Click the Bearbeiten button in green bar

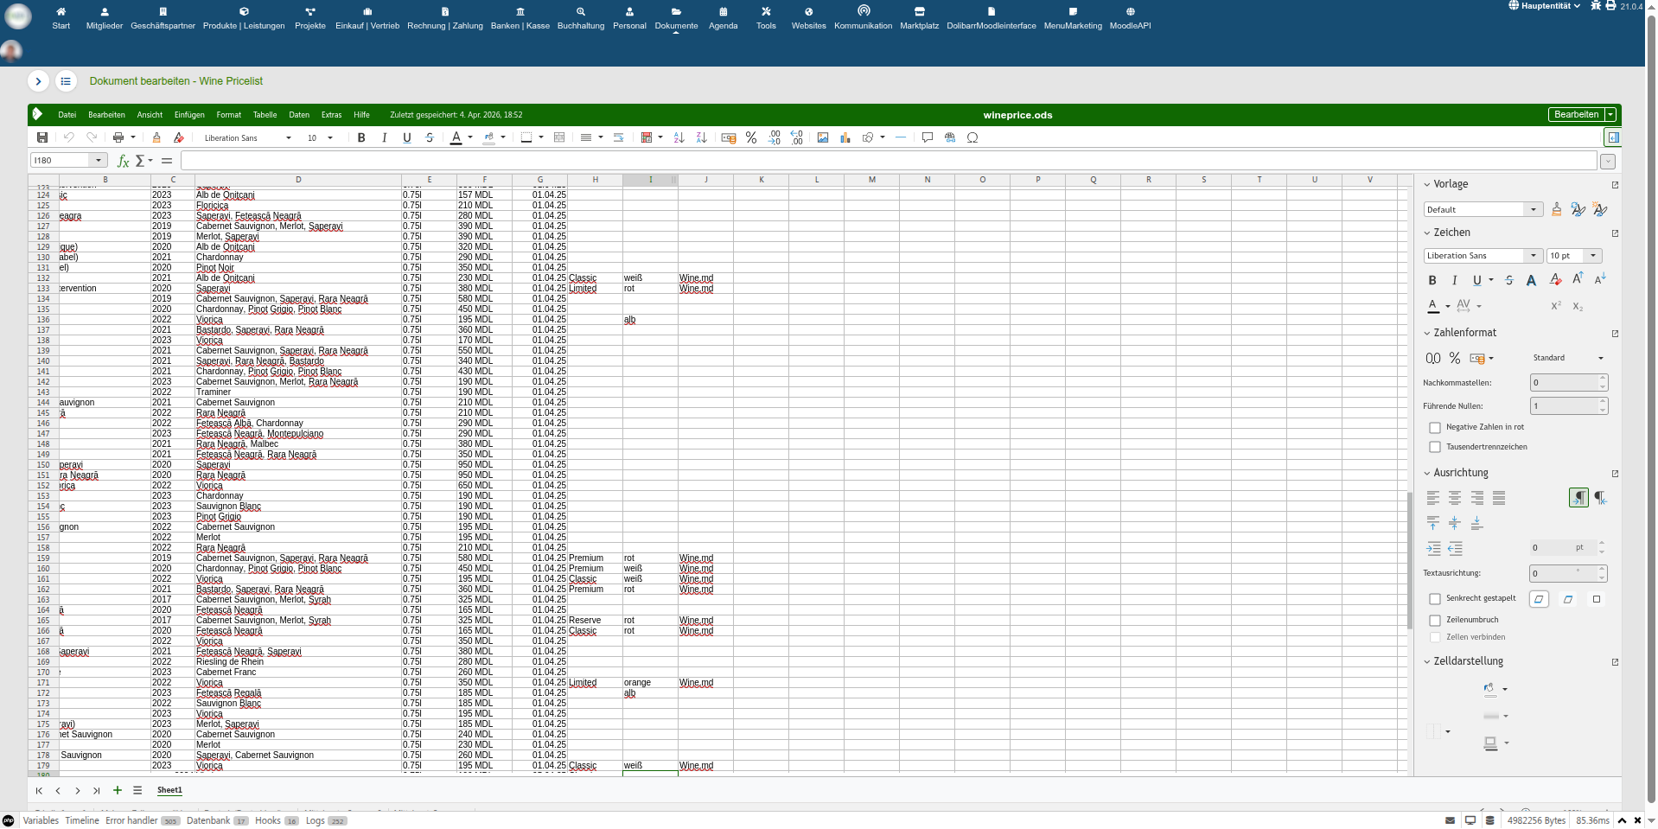point(1576,115)
